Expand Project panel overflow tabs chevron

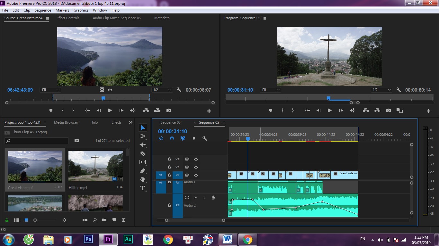[131, 122]
